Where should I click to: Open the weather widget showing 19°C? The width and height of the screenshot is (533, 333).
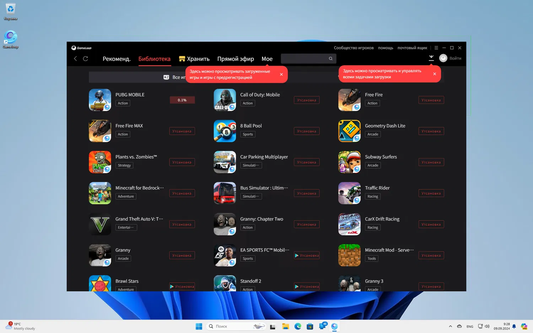click(21, 326)
